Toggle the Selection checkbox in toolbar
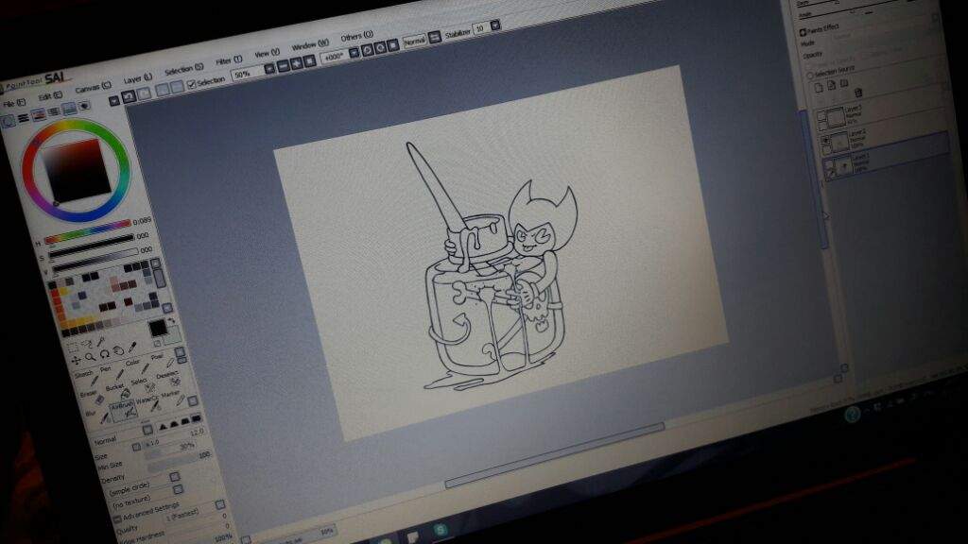The height and width of the screenshot is (544, 968). pos(192,83)
